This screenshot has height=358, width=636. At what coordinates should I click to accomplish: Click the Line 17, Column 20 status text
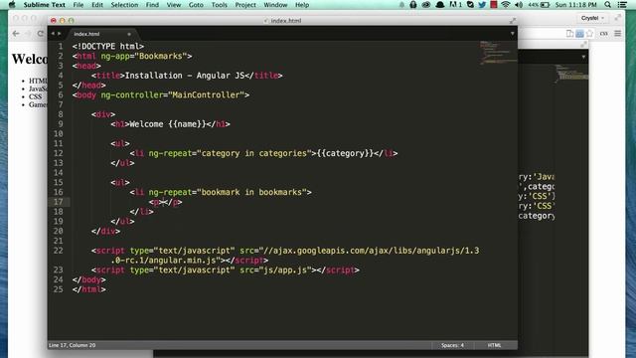[73, 345]
